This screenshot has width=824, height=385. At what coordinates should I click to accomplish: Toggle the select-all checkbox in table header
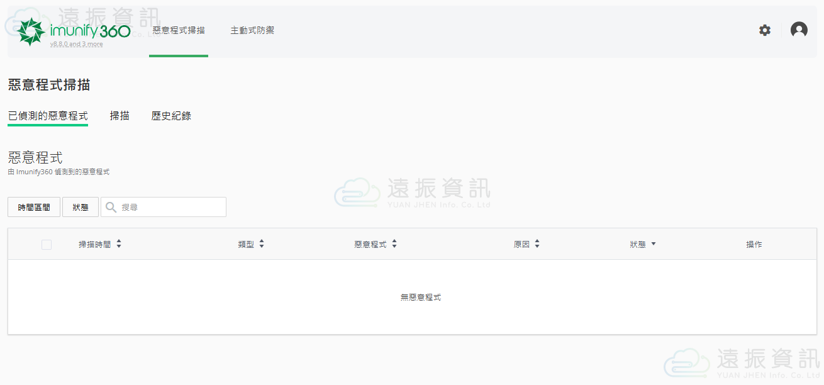[x=47, y=245]
